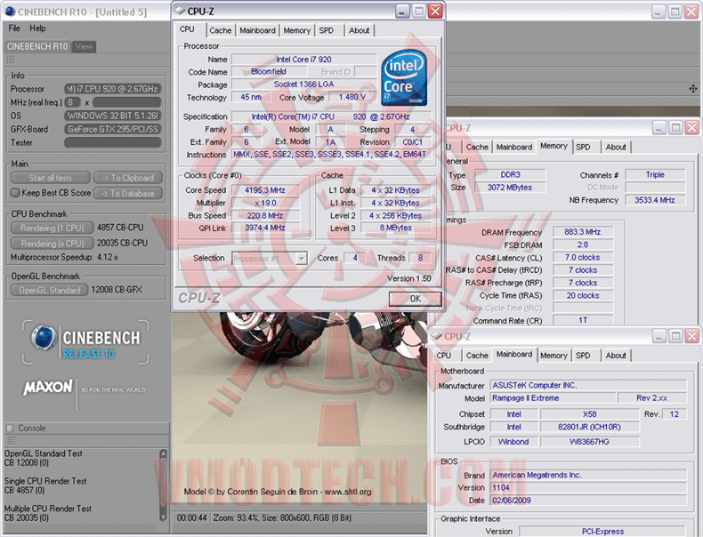Click Core Speed value 4195.3 MHz
The width and height of the screenshot is (703, 537).
(265, 190)
